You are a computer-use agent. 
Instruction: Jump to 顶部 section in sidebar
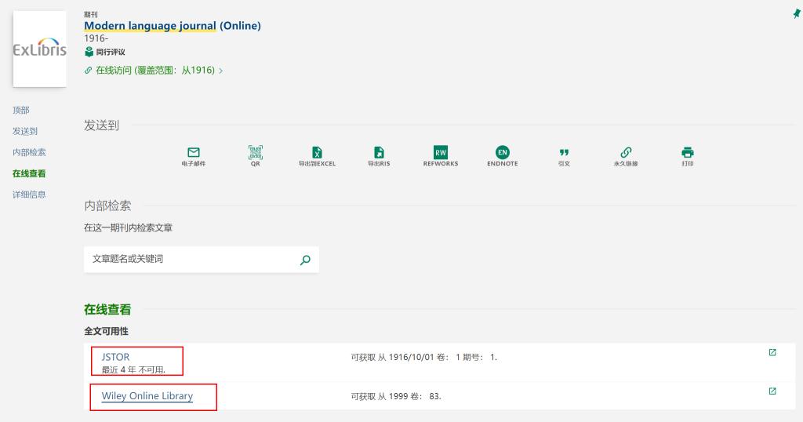pyautogui.click(x=21, y=110)
